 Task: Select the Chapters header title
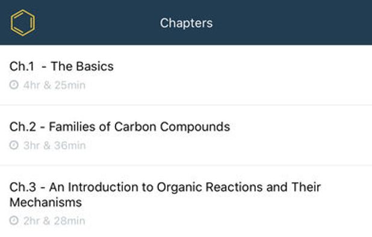pyautogui.click(x=186, y=23)
